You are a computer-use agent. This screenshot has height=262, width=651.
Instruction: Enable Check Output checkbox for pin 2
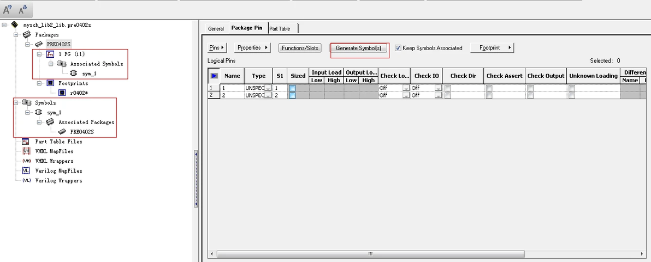click(530, 95)
